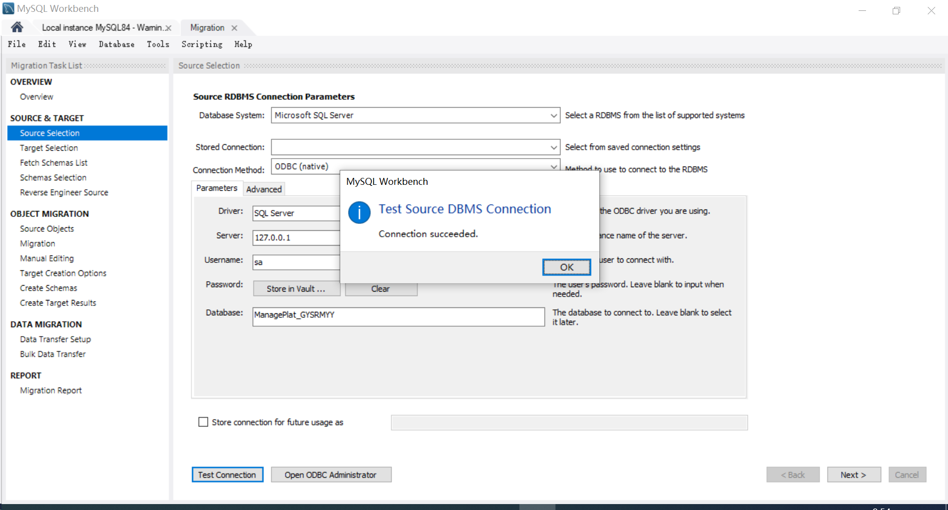Open the Edit menu
Image resolution: width=948 pixels, height=510 pixels.
47,44
